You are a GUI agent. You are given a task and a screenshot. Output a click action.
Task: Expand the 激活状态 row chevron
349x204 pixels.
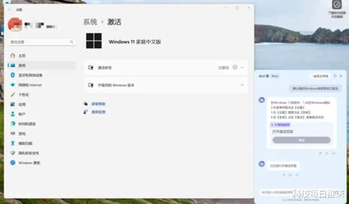pos(242,67)
